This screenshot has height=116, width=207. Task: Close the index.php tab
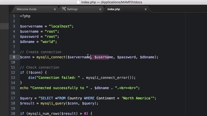[x=146, y=9]
